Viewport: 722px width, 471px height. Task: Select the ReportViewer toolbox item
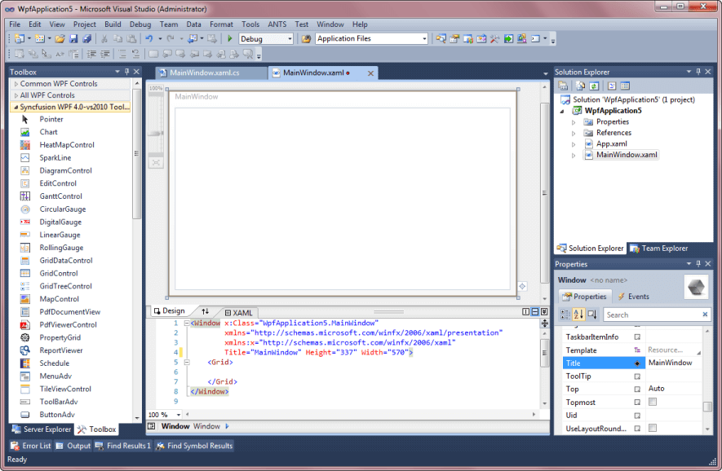click(x=61, y=350)
